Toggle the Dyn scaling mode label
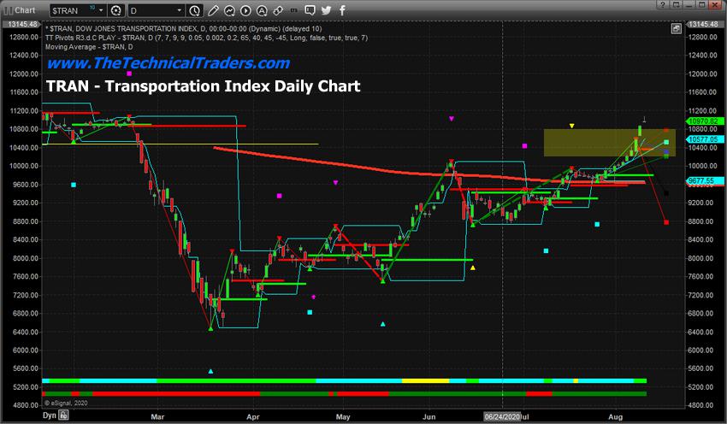The image size is (727, 424). [x=49, y=415]
